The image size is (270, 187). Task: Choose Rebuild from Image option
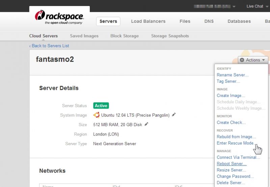pyautogui.click(x=236, y=137)
